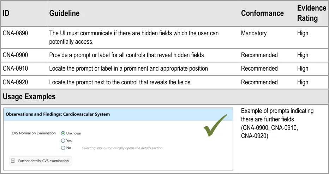Click the Usage Examples section header
Viewport: 329px width, 174px height.
click(29, 96)
